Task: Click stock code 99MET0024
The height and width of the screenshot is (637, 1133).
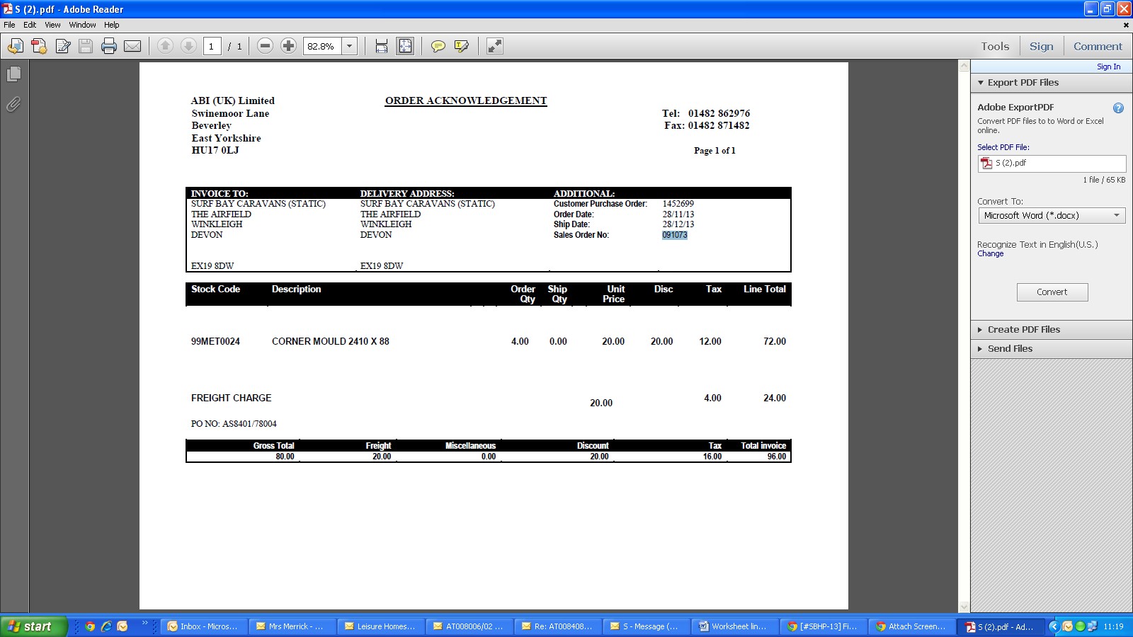Action: coord(215,341)
